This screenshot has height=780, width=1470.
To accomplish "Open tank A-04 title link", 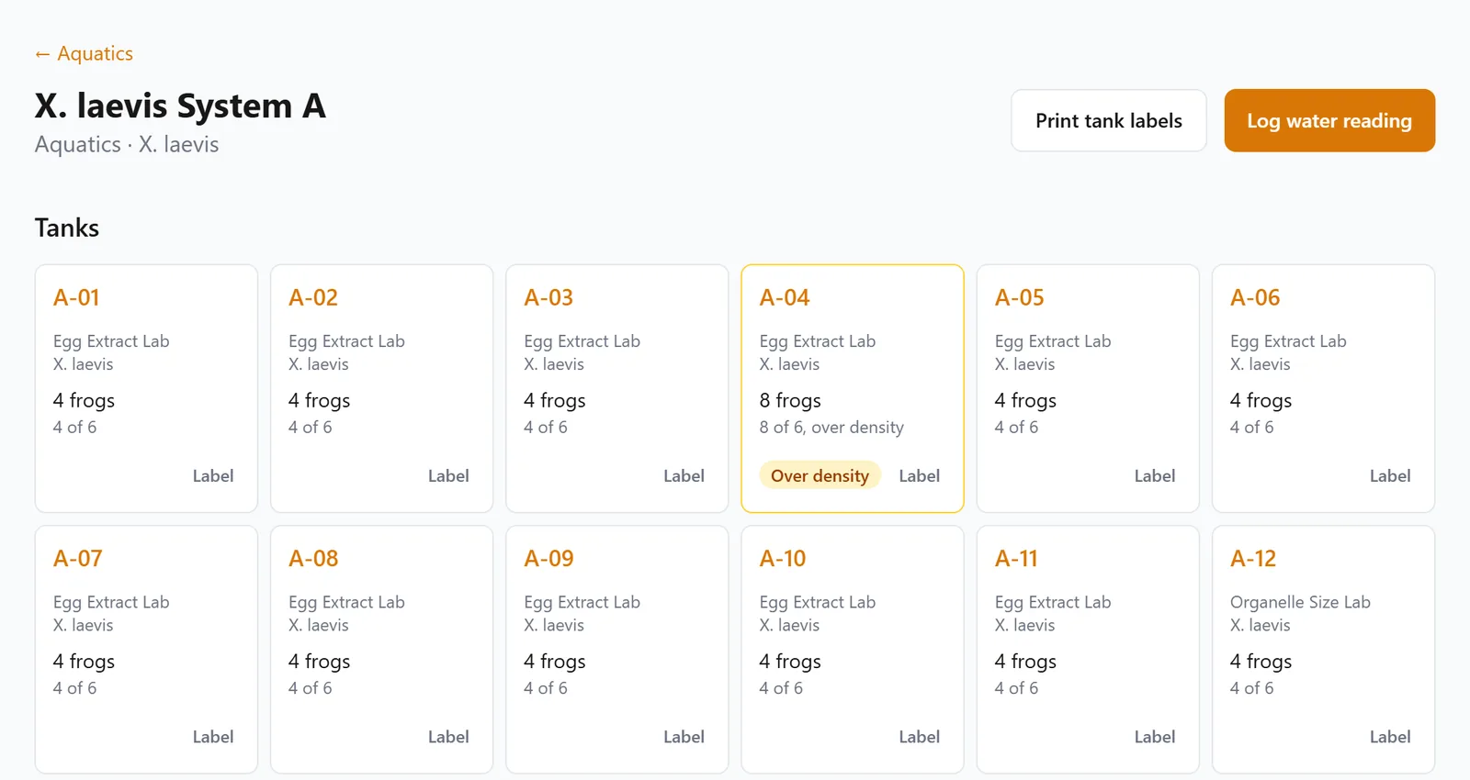I will (x=785, y=297).
